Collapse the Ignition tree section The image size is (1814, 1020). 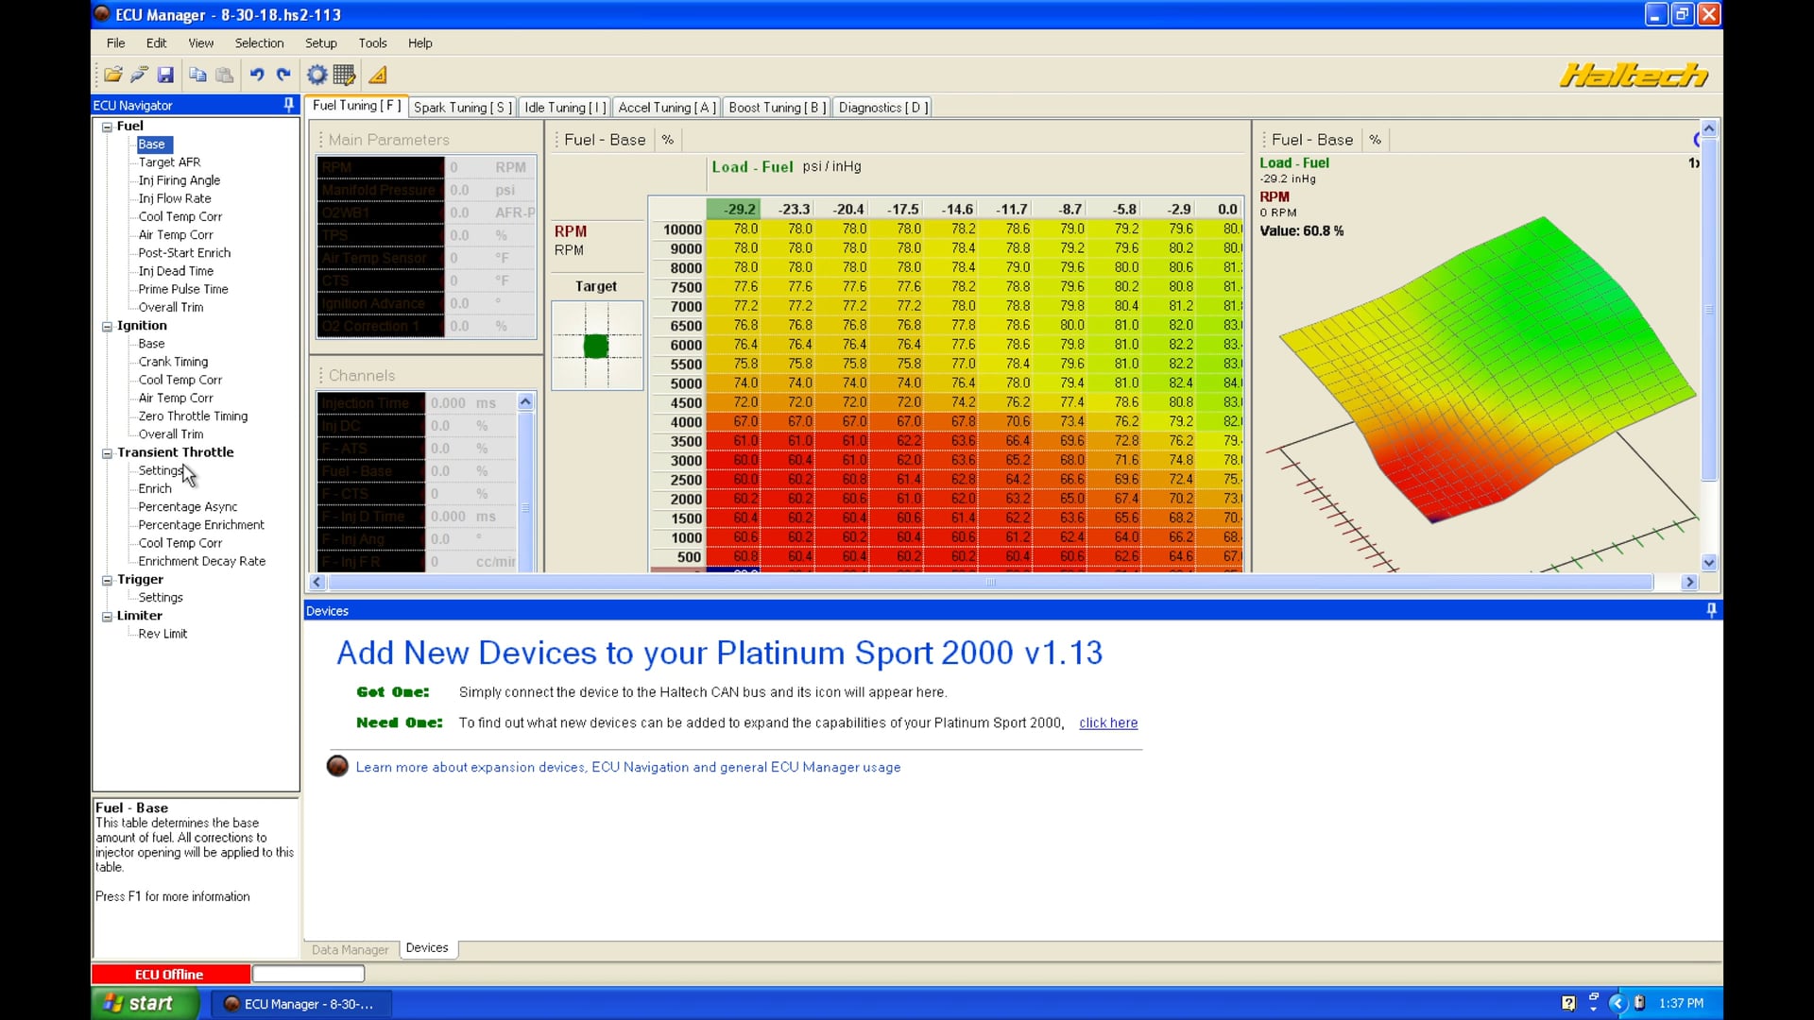pos(108,326)
